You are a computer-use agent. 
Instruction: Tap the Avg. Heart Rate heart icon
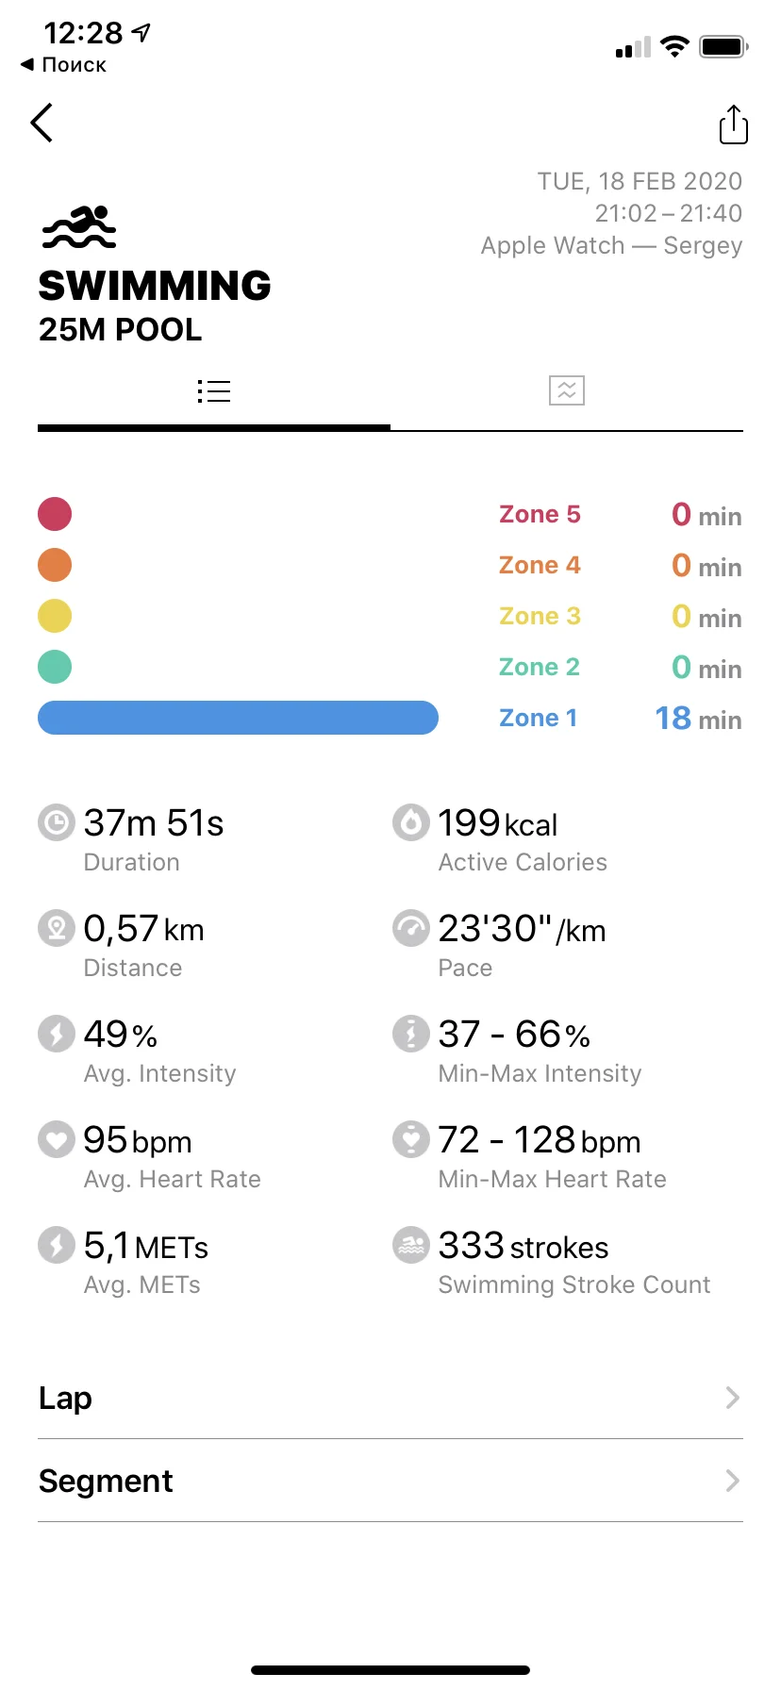tap(57, 1139)
